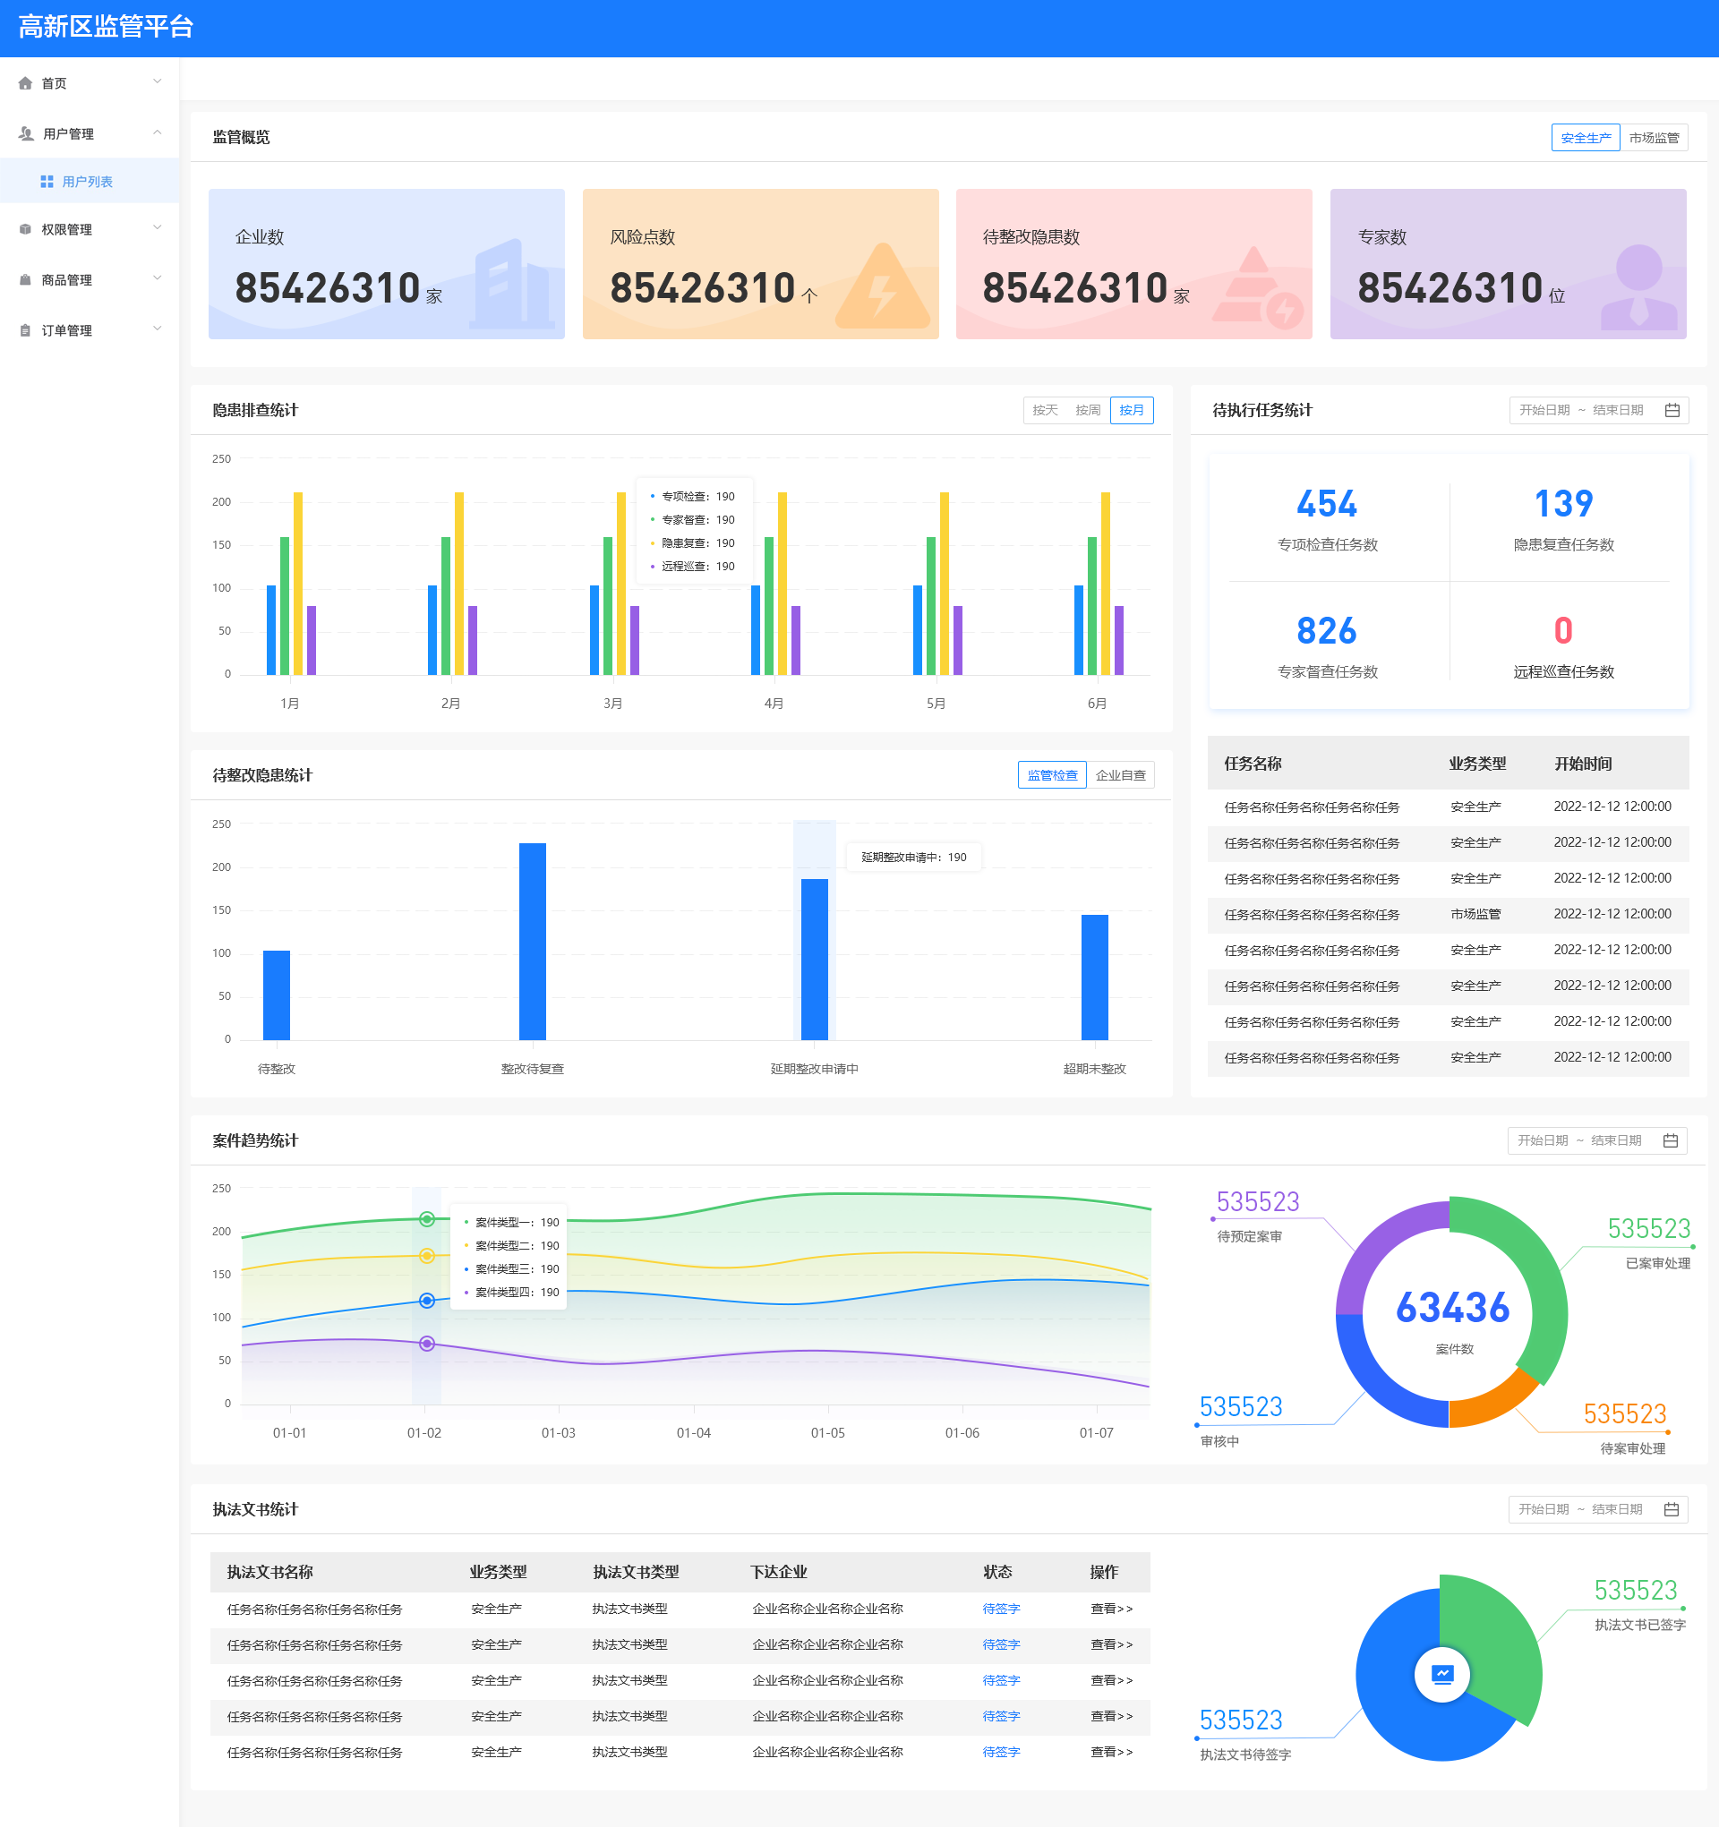The height and width of the screenshot is (1827, 1719).
Task: Toggle 待整改隐患统计 to 企业自查
Action: pyautogui.click(x=1120, y=776)
